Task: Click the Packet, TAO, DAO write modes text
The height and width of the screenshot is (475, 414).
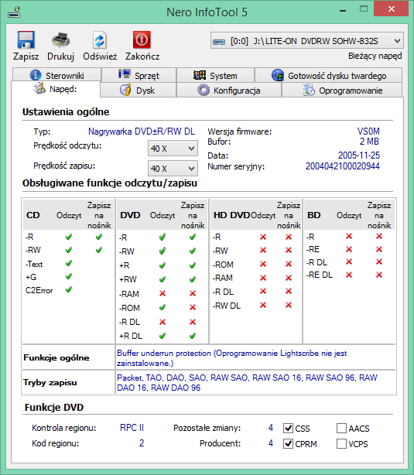Action: pos(247,382)
